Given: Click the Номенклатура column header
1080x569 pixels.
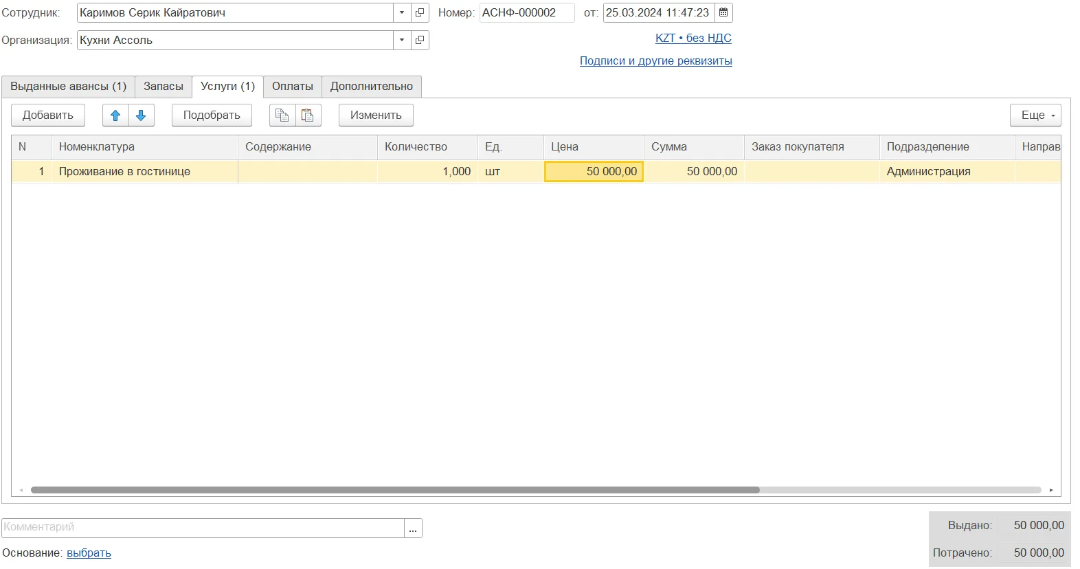Looking at the screenshot, I should (x=144, y=147).
